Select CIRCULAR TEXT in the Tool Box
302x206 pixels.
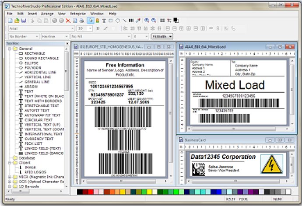[x=38, y=120]
